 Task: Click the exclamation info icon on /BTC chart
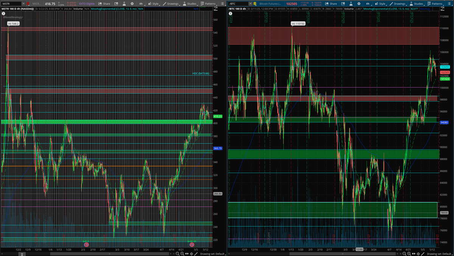click(231, 13)
